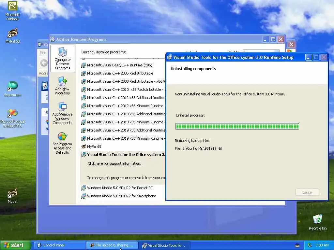Close the Control Panel window behind
The height and width of the screenshot is (250, 334).
coord(291,44)
